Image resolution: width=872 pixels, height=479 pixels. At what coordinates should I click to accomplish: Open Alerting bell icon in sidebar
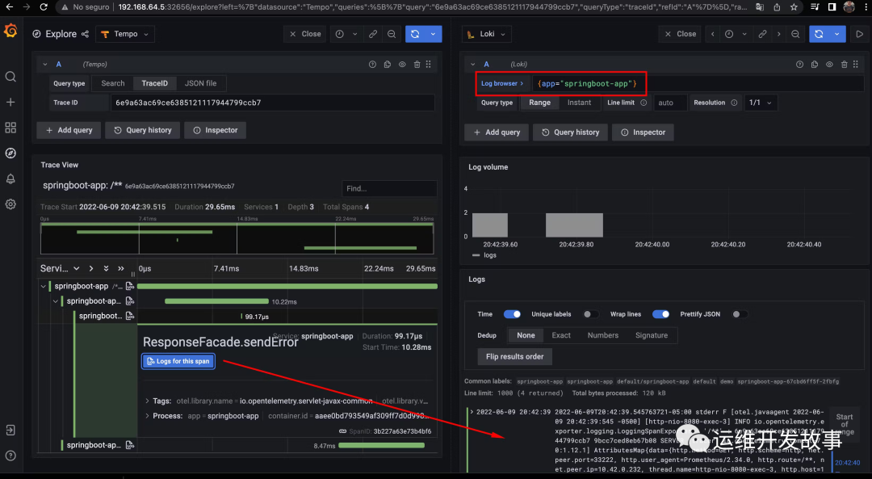10,179
